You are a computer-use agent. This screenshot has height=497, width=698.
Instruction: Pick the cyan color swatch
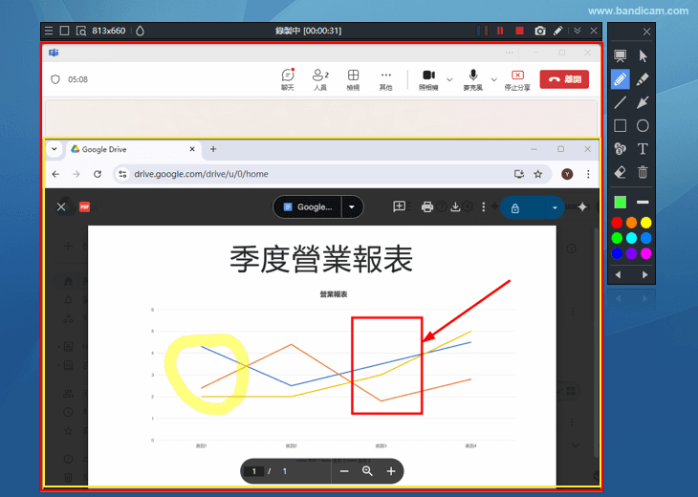[631, 238]
